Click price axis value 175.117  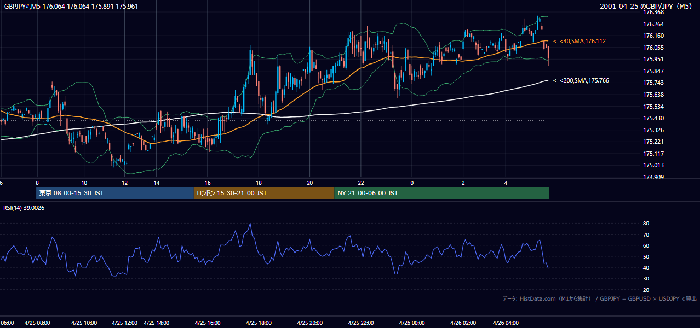tap(653, 154)
